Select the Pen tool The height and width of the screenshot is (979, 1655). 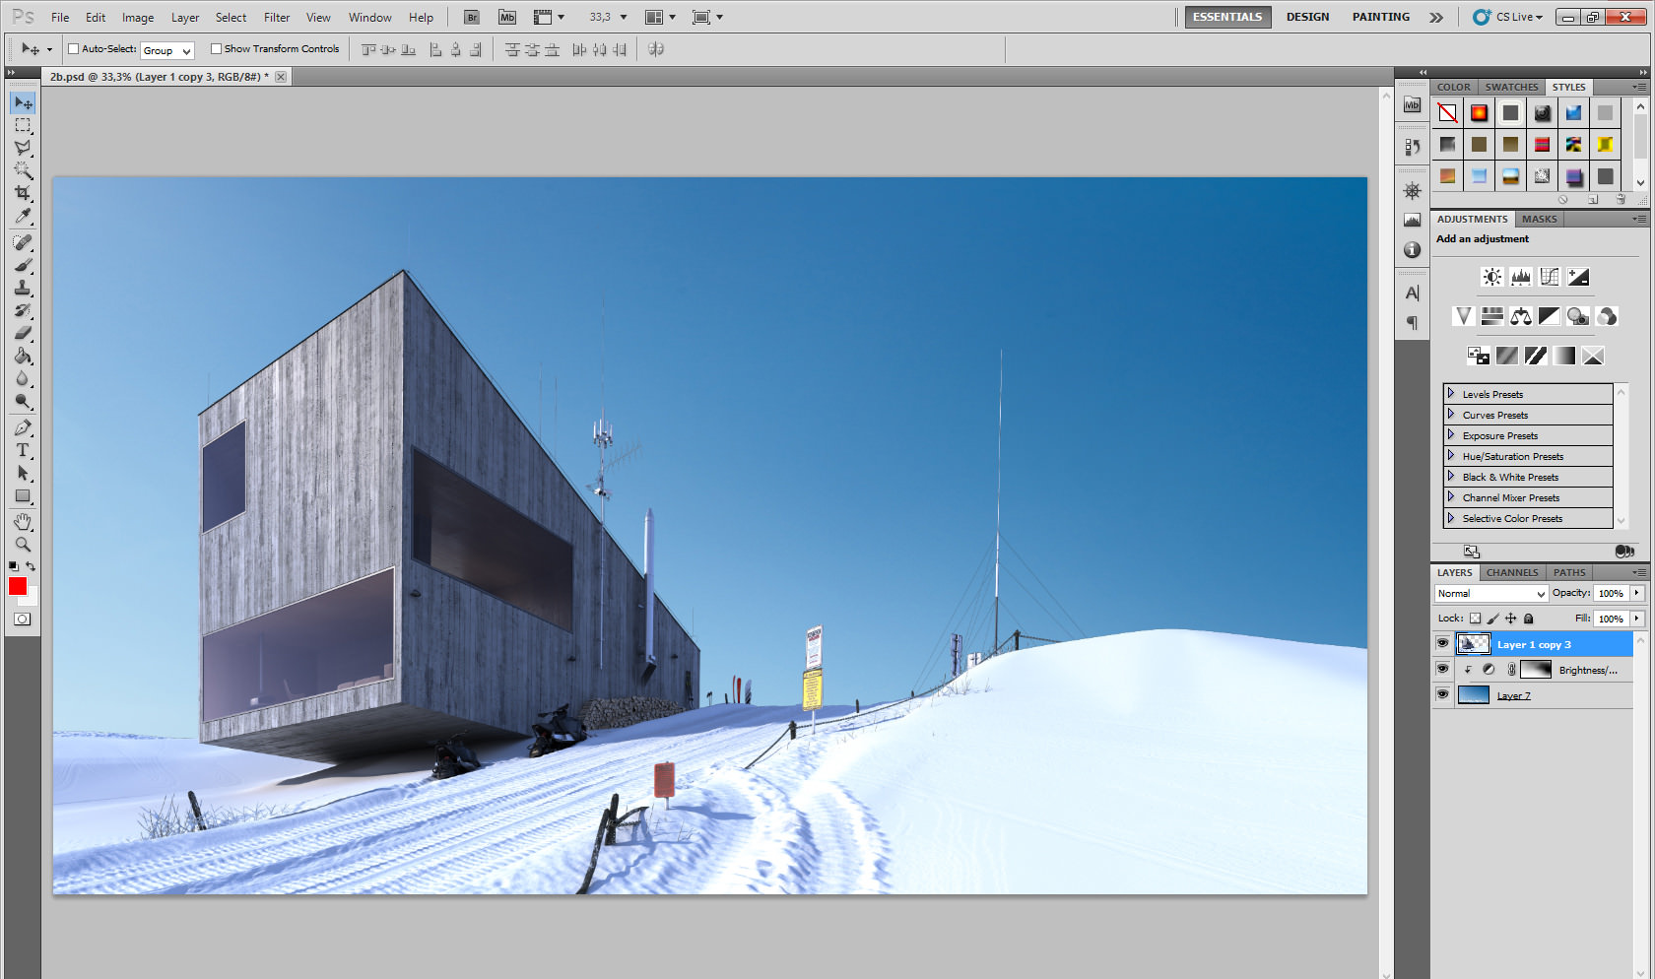tap(23, 427)
